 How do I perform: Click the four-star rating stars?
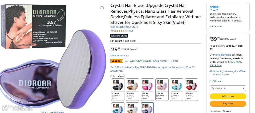point(119,31)
